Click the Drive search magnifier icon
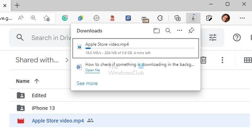The height and width of the screenshot is (138, 252). [x=20, y=37]
